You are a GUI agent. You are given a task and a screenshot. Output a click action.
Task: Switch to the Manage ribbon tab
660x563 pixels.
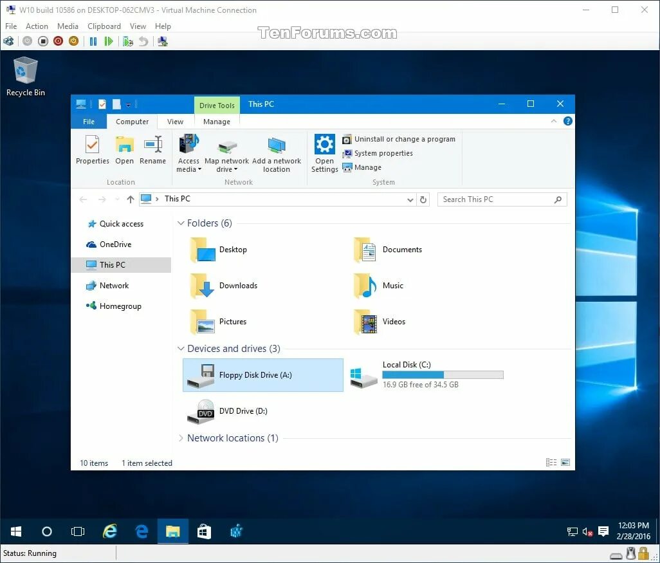pos(217,122)
